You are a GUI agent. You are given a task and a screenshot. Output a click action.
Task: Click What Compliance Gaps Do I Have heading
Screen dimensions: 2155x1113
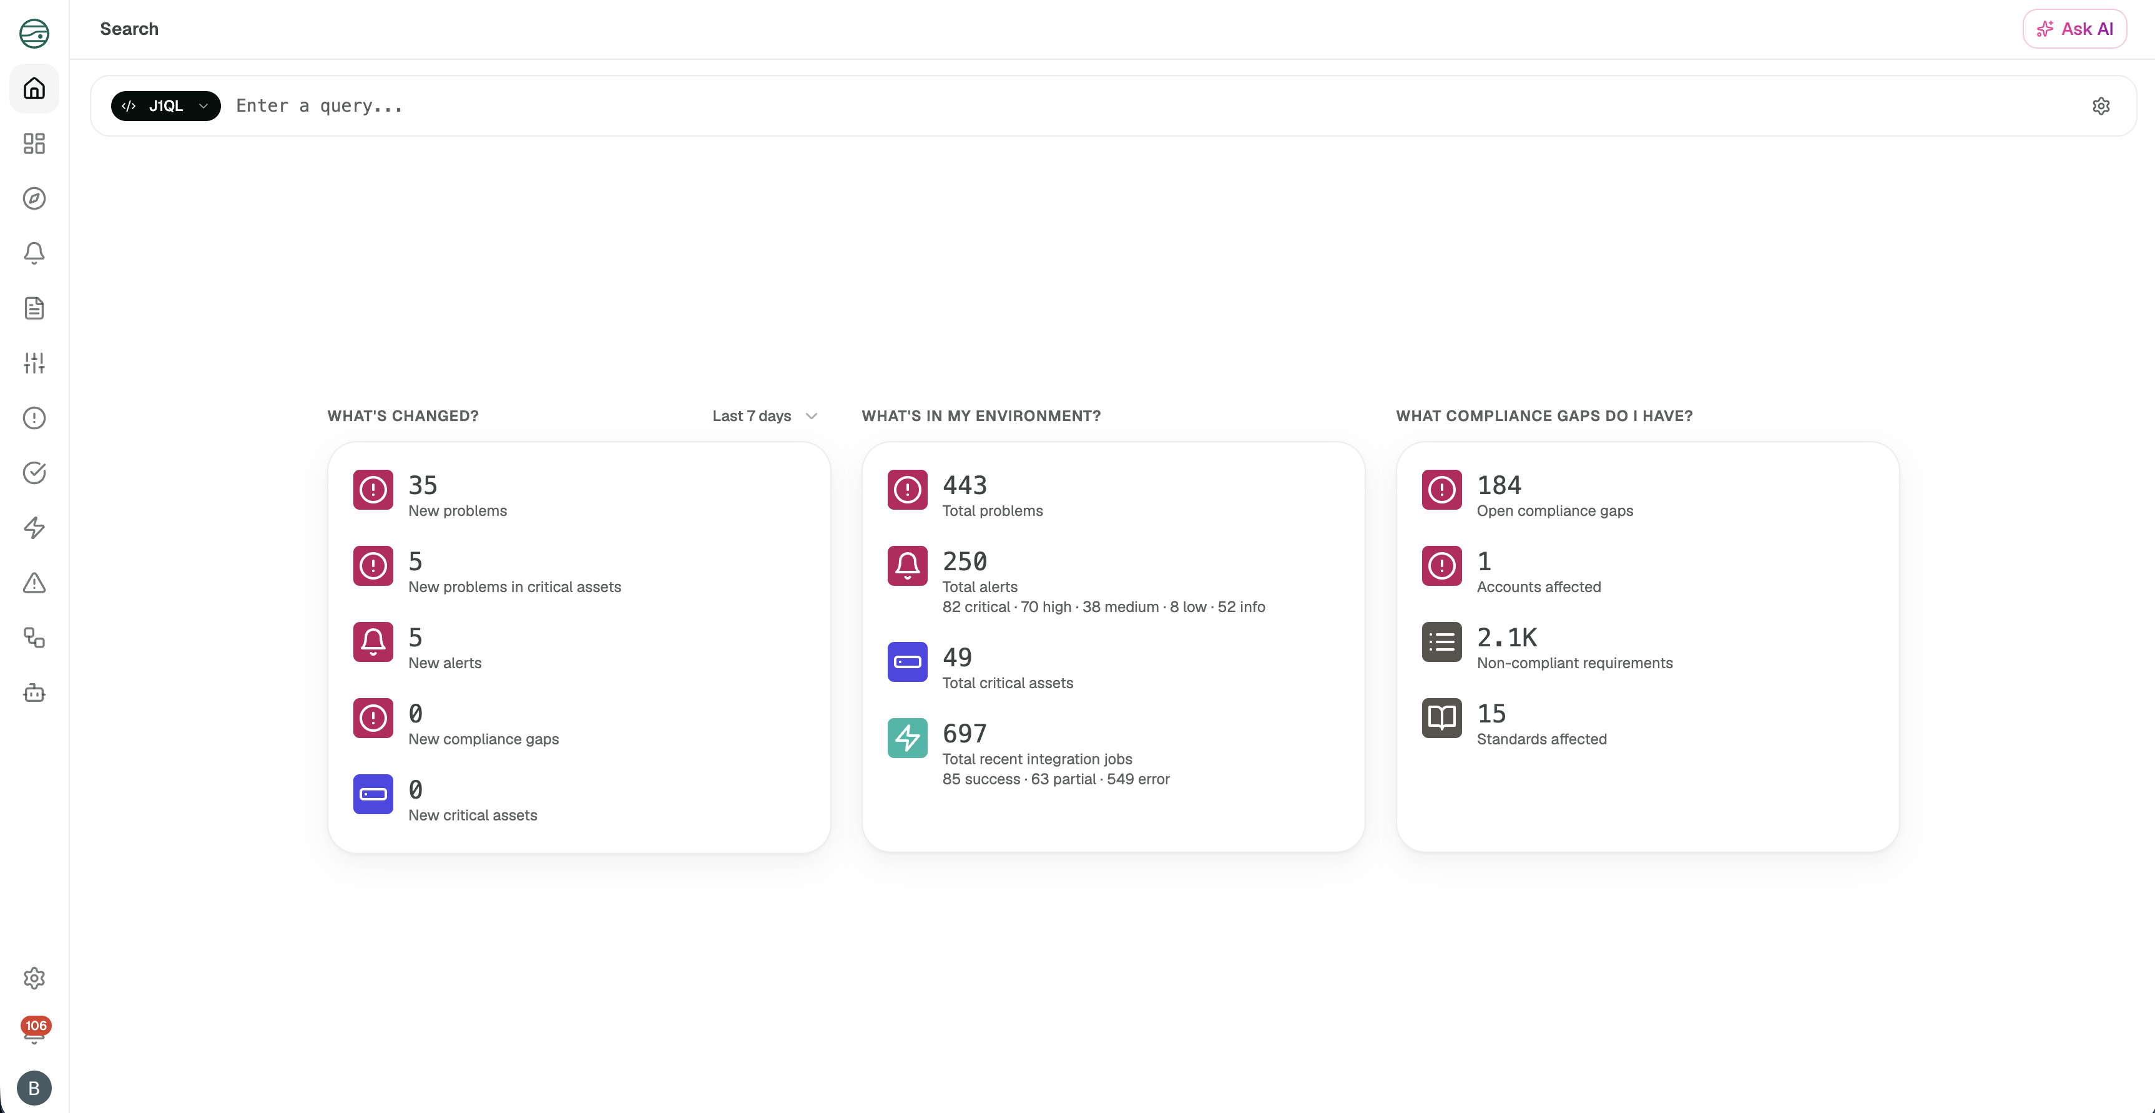pos(1544,416)
